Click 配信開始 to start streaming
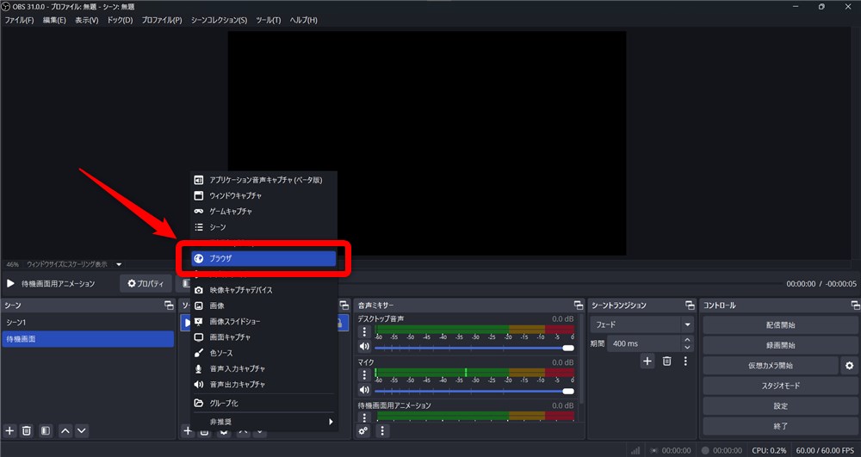861x457 pixels. pyautogui.click(x=780, y=324)
